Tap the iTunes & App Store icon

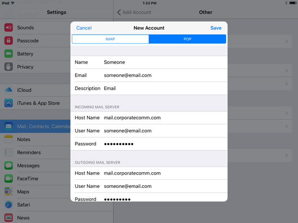click(9, 103)
